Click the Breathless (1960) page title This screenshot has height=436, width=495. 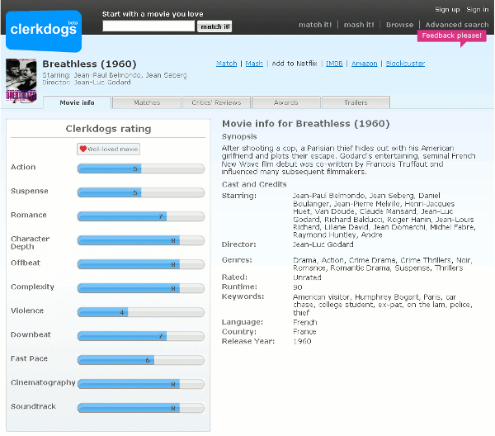(x=89, y=64)
